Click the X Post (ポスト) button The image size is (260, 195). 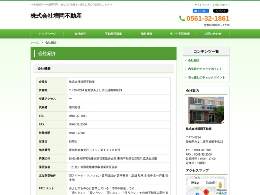pyautogui.click(x=221, y=11)
